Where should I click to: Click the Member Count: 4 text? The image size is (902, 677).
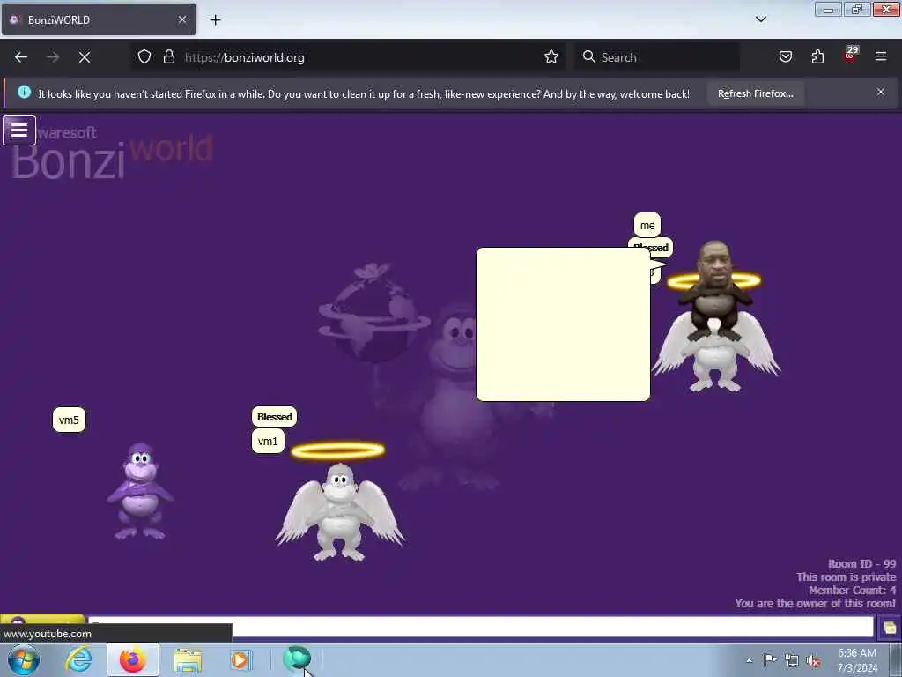coord(852,590)
